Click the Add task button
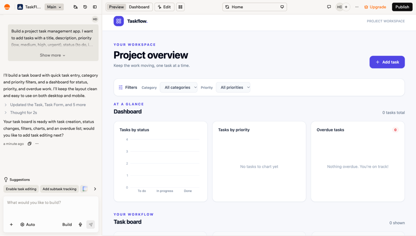416x236 pixels. coord(387,62)
